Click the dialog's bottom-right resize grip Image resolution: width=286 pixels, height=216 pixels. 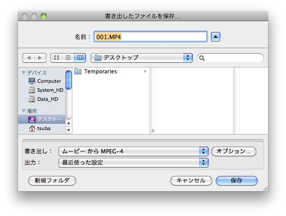[265, 189]
